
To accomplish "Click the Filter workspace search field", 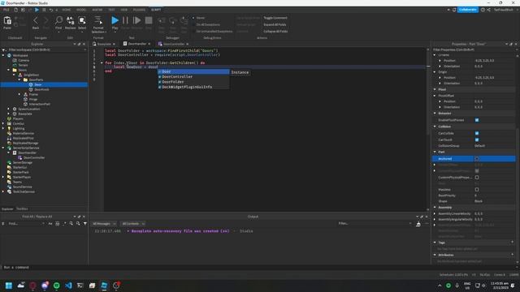I will pos(44,49).
